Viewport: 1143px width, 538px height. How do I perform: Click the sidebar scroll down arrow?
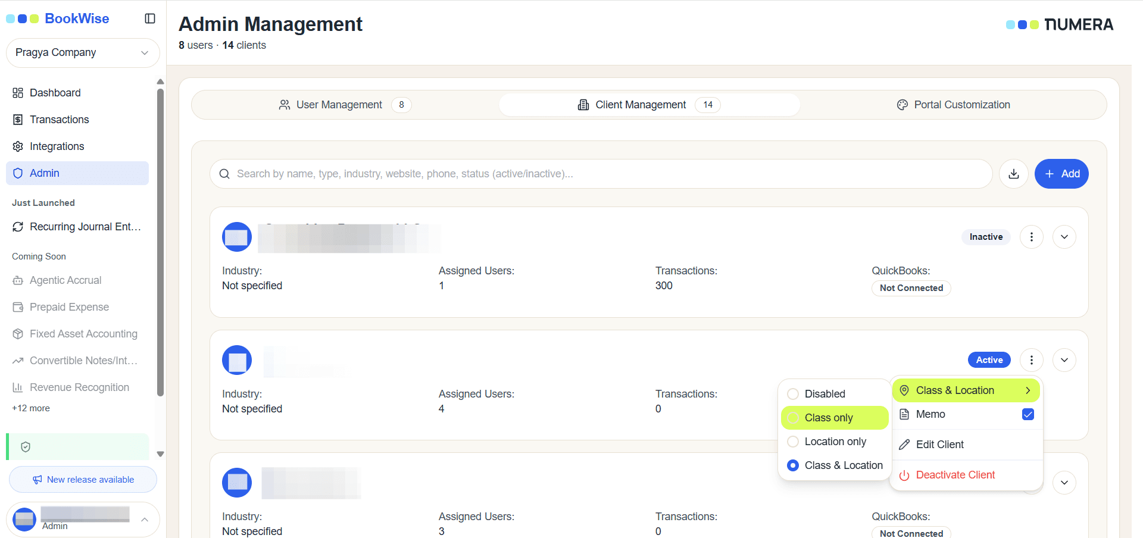pyautogui.click(x=160, y=454)
